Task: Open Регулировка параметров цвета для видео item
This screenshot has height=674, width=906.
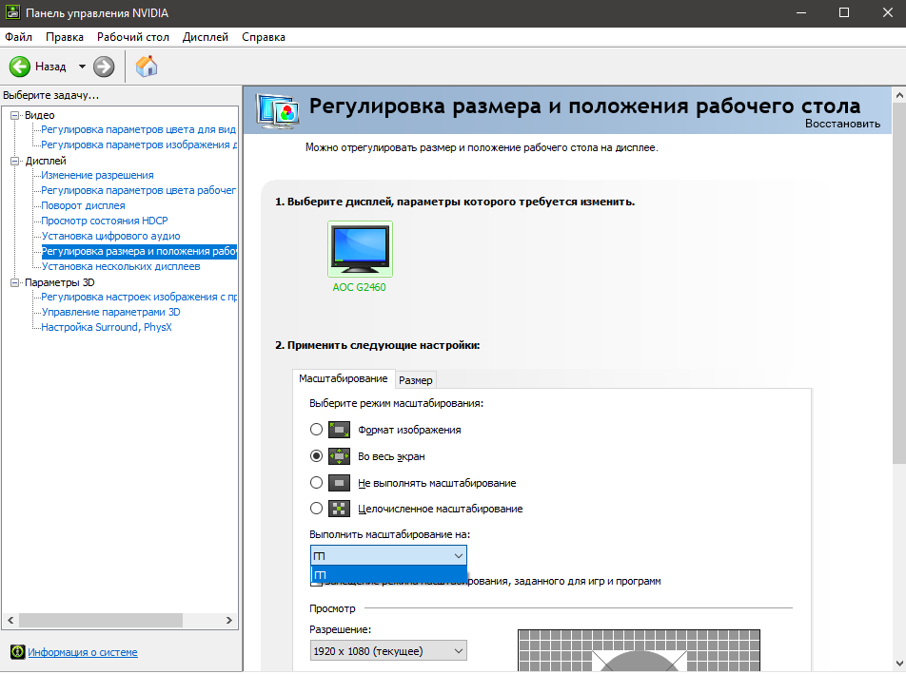Action: click(x=139, y=129)
